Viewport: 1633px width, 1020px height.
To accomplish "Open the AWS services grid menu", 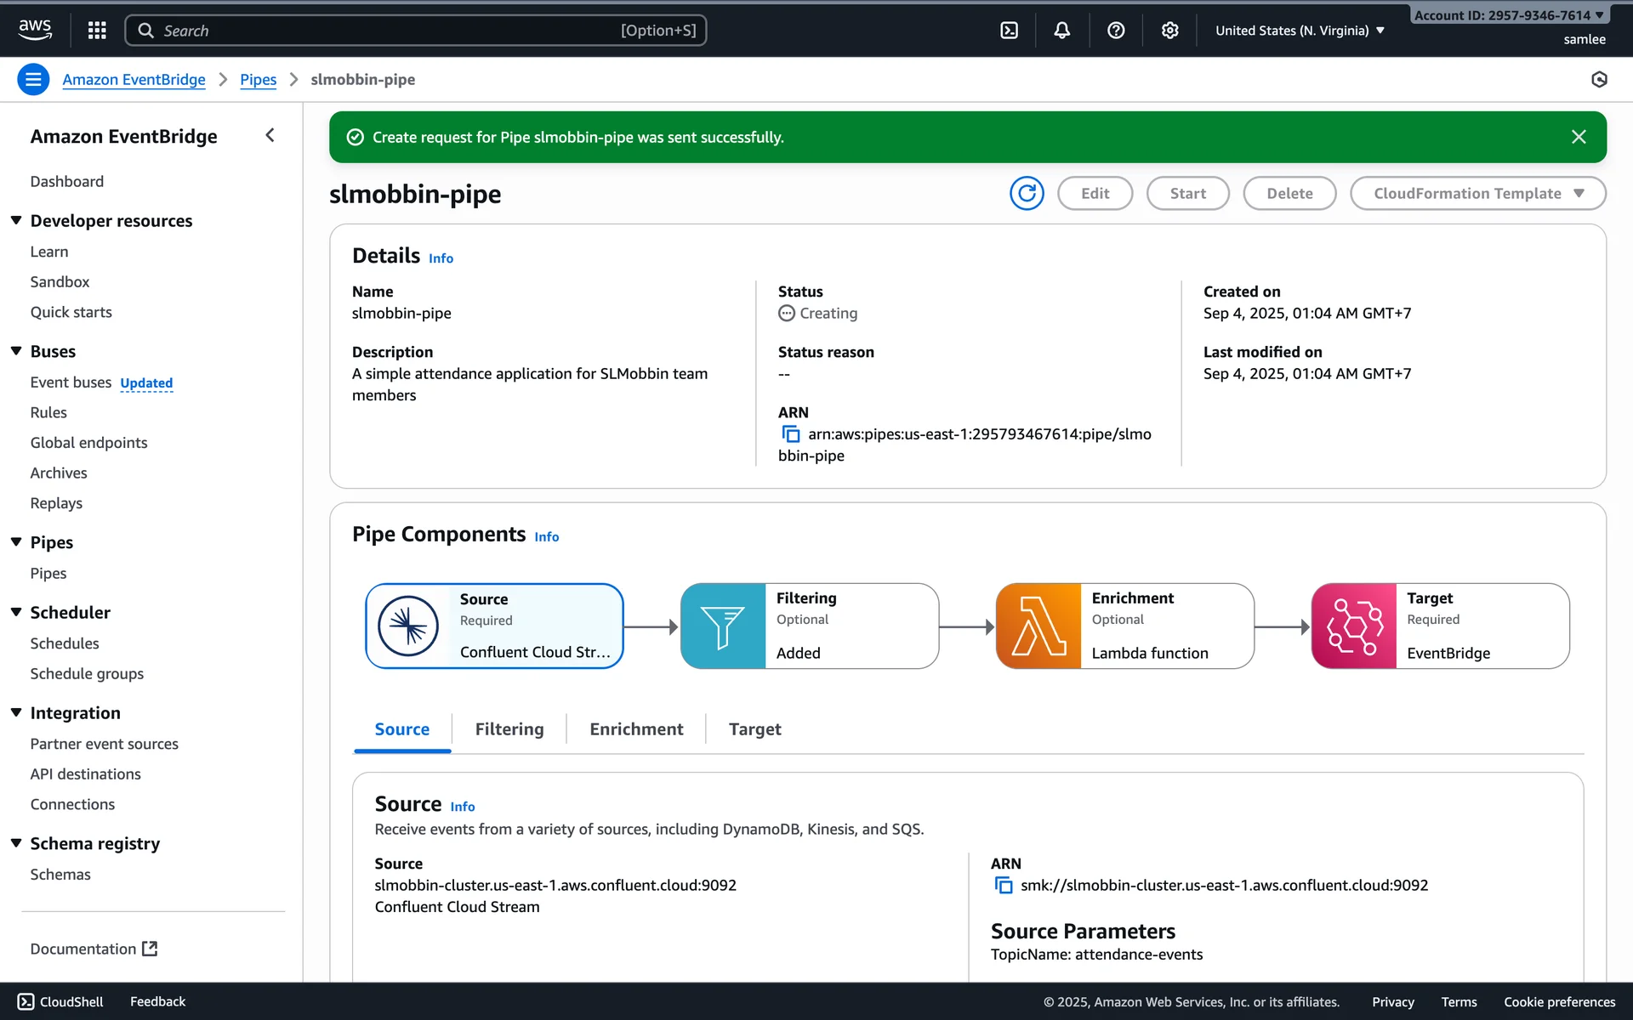I will click(97, 31).
